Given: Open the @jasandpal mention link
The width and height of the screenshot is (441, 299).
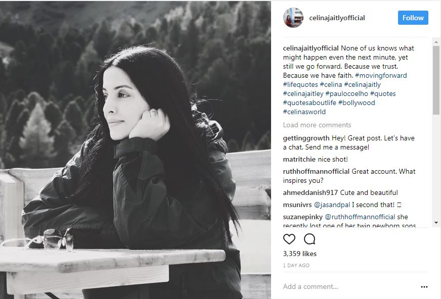Looking at the screenshot, I should tap(332, 205).
